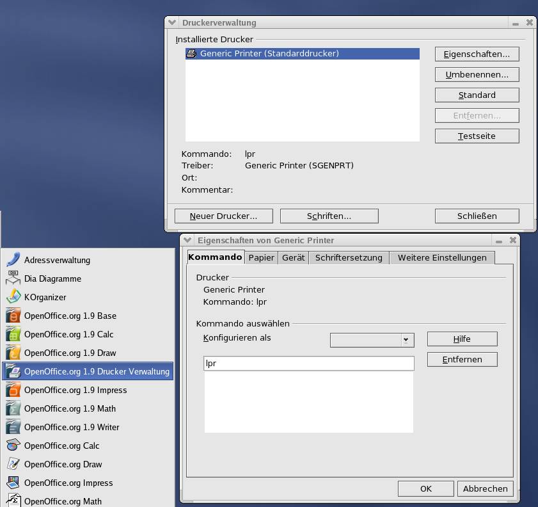
Task: Print a Testseite
Action: 477,136
